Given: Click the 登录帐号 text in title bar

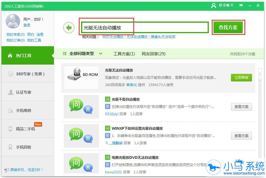Looking at the screenshot, I should click(x=226, y=6).
